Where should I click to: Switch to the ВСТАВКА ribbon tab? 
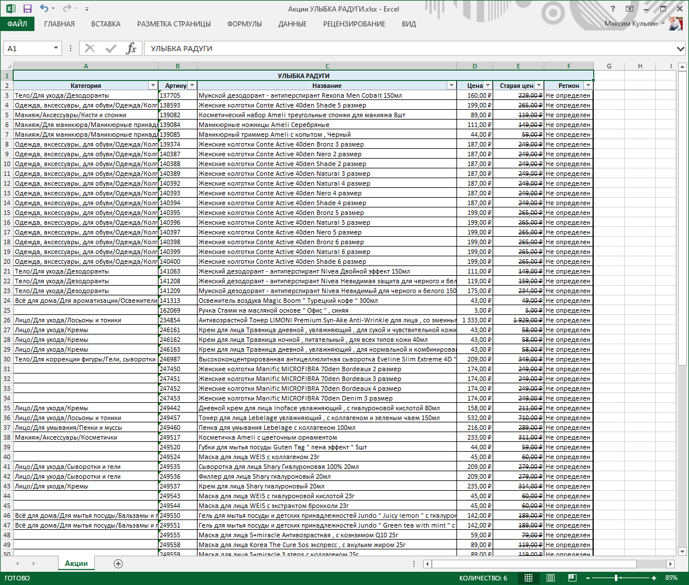[106, 24]
